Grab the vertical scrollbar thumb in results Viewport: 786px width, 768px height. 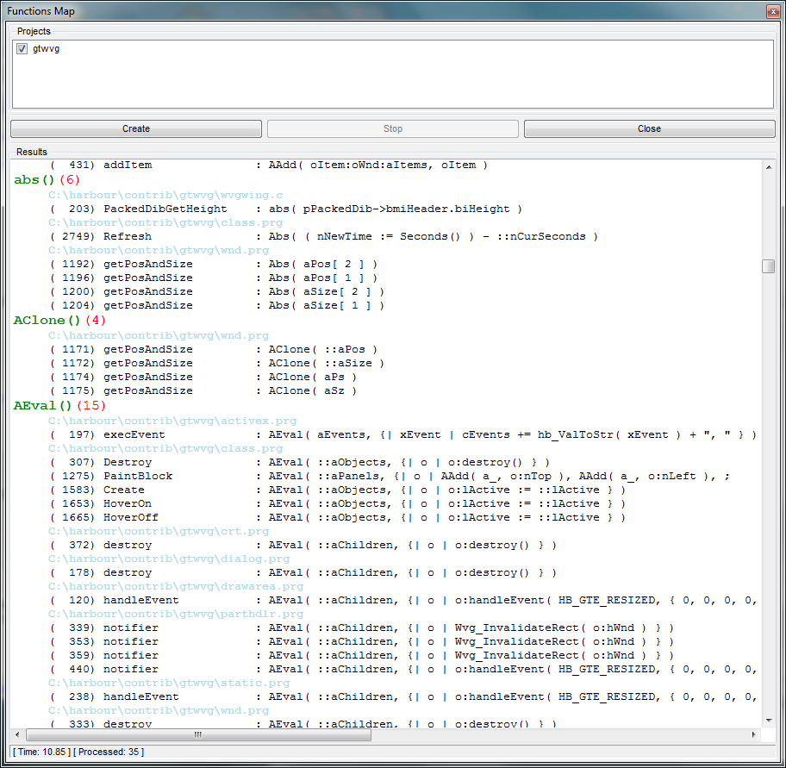coord(768,266)
